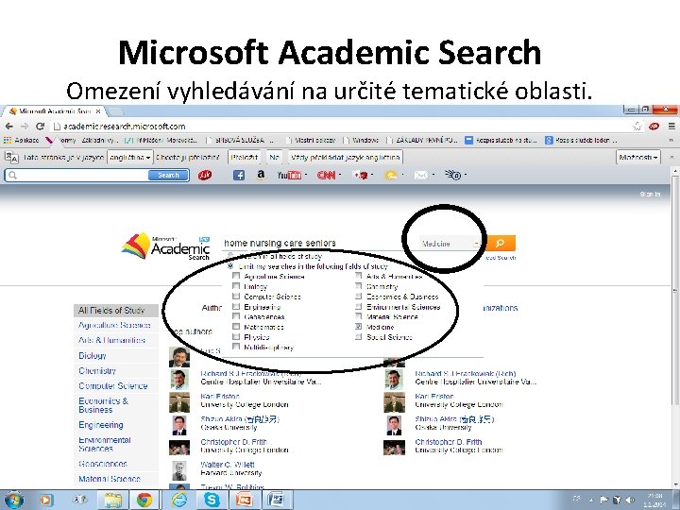The image size is (680, 510).
Task: Open Computer Science in the left sidebar
Action: pos(113,386)
